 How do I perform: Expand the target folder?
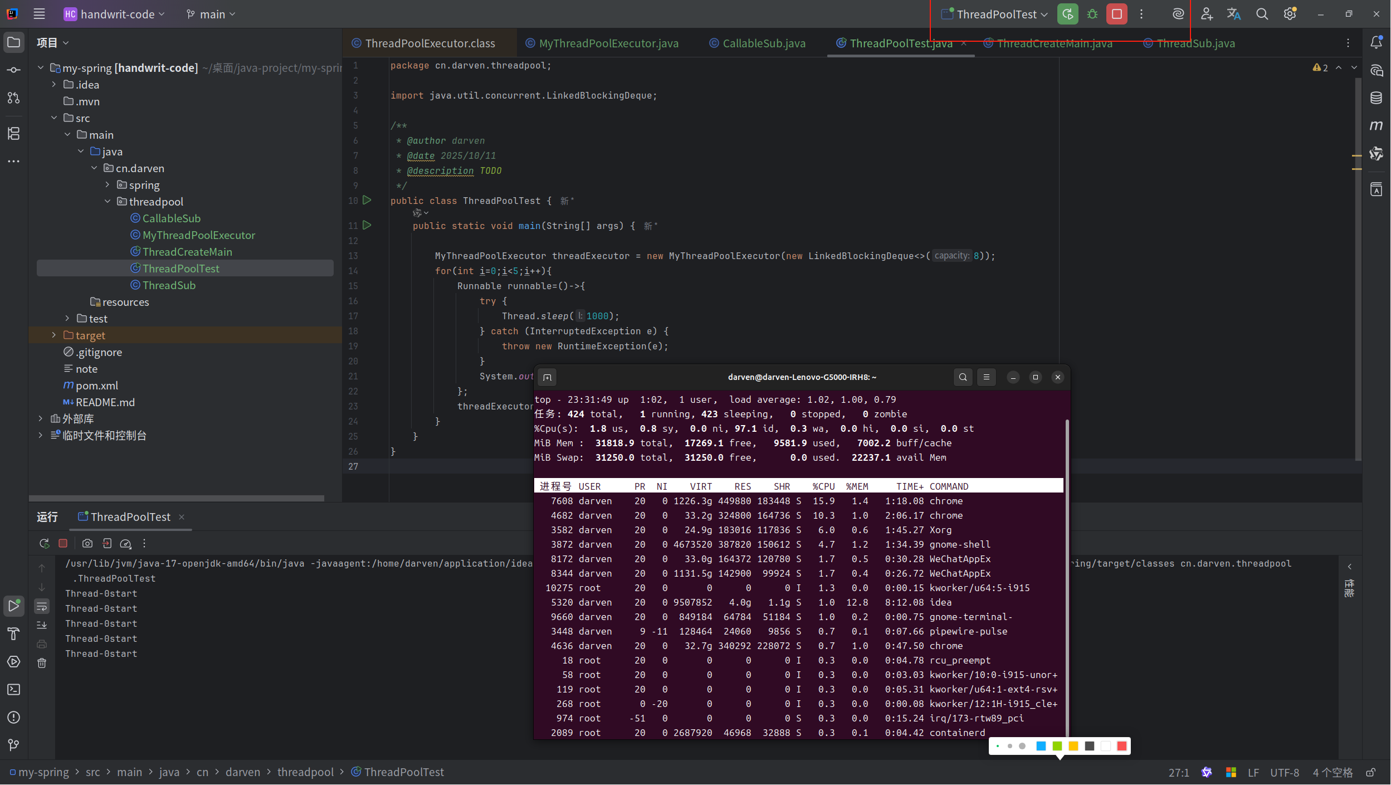click(x=54, y=335)
